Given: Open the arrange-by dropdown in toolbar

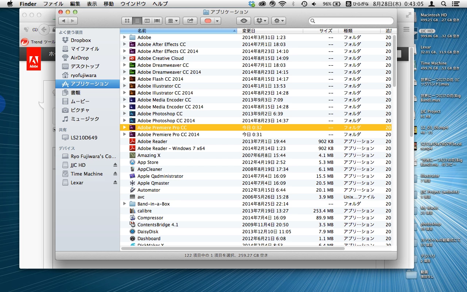Looking at the screenshot, I should click(172, 21).
